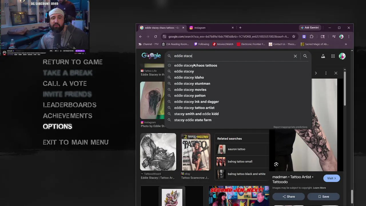366x206 pixels.
Task: Open the Chrome Extensions puzzle icon
Action: click(312, 37)
